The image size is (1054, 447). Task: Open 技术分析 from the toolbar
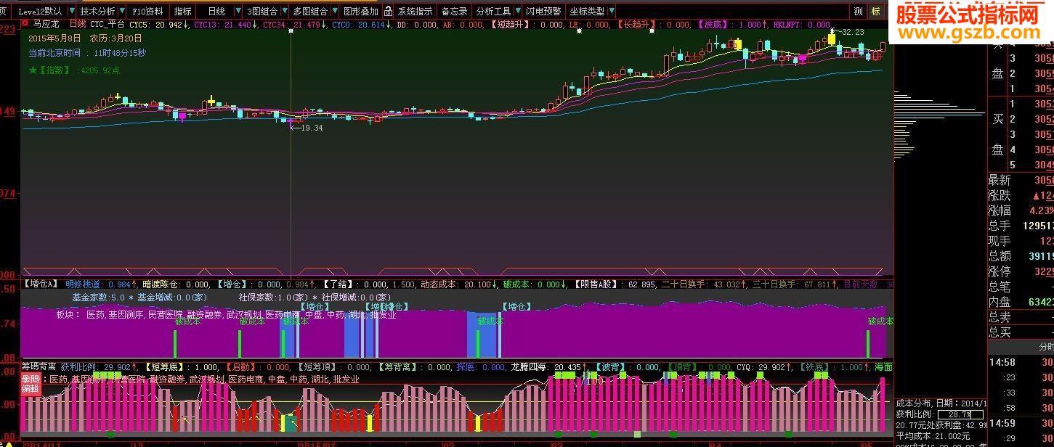click(x=97, y=12)
